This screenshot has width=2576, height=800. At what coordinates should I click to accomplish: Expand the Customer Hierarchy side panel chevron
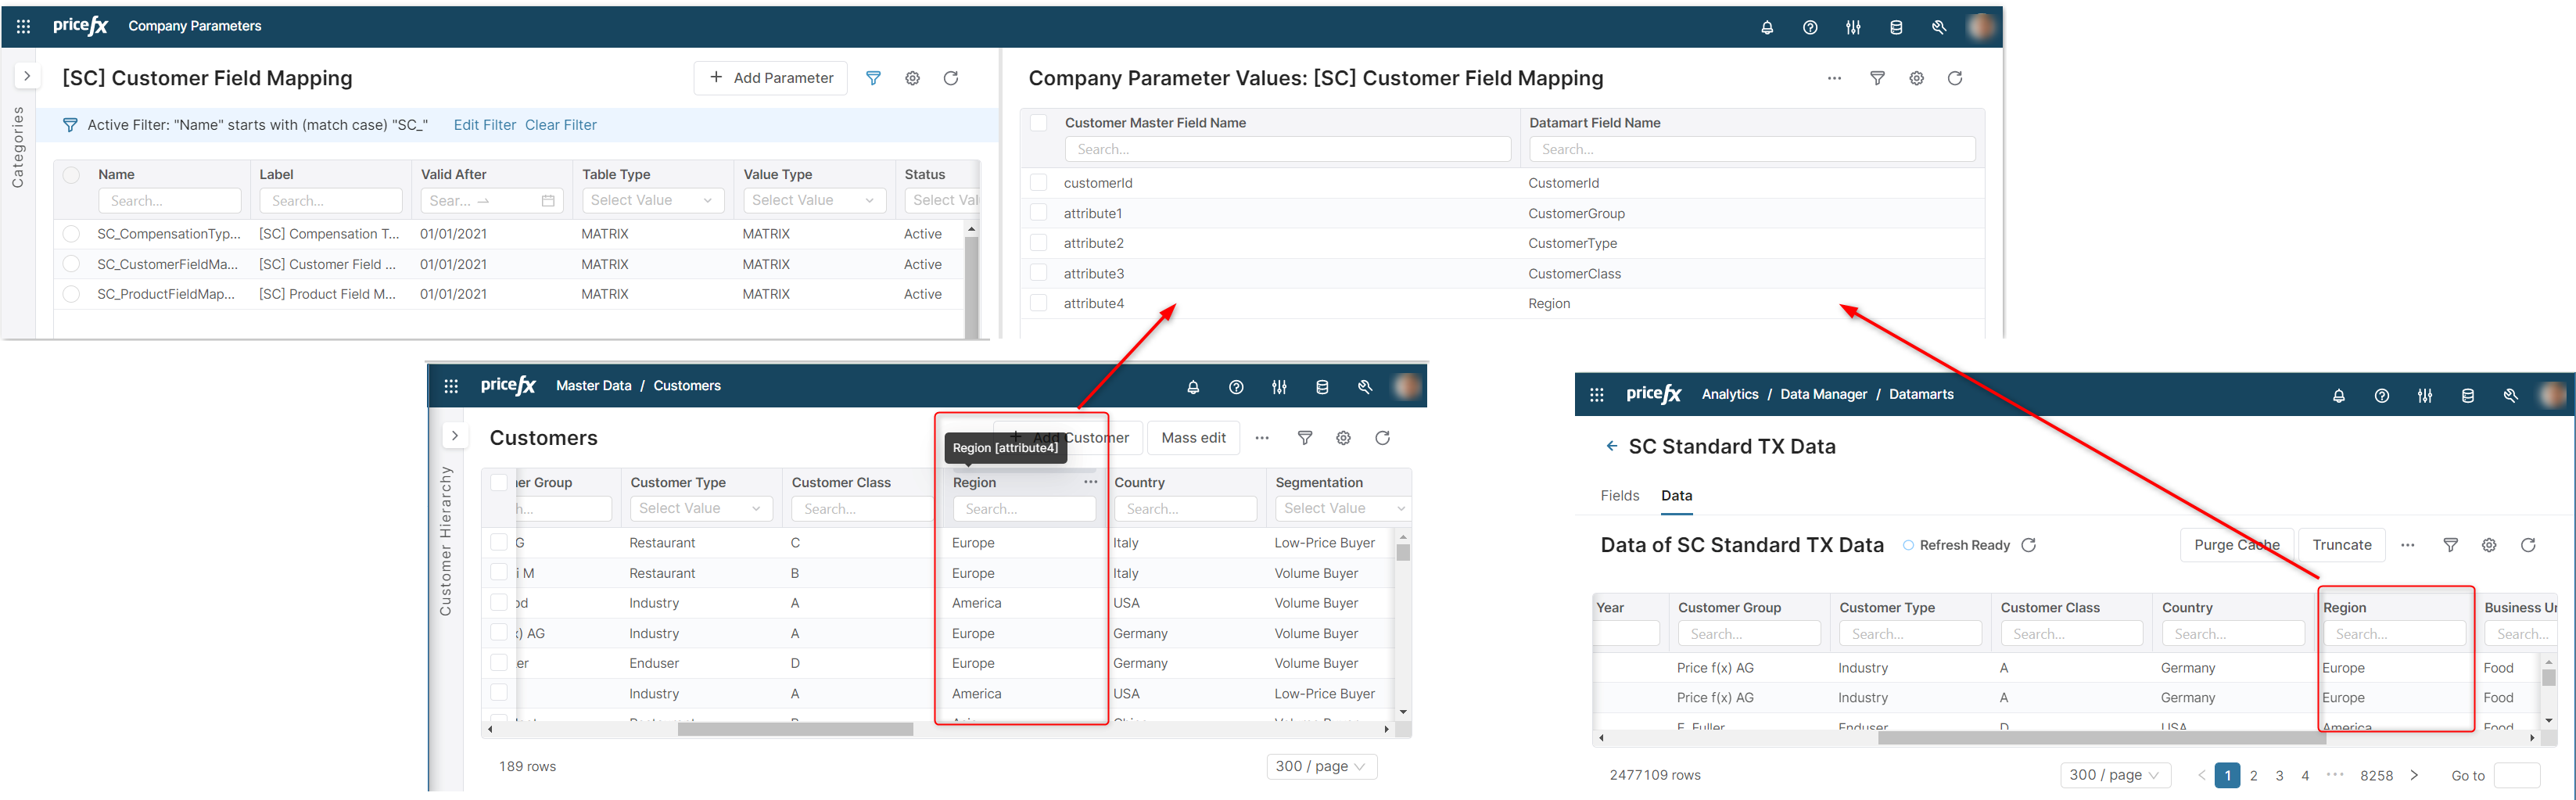(454, 436)
